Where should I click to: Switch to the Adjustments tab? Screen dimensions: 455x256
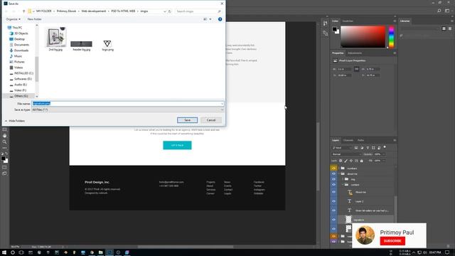pos(355,53)
